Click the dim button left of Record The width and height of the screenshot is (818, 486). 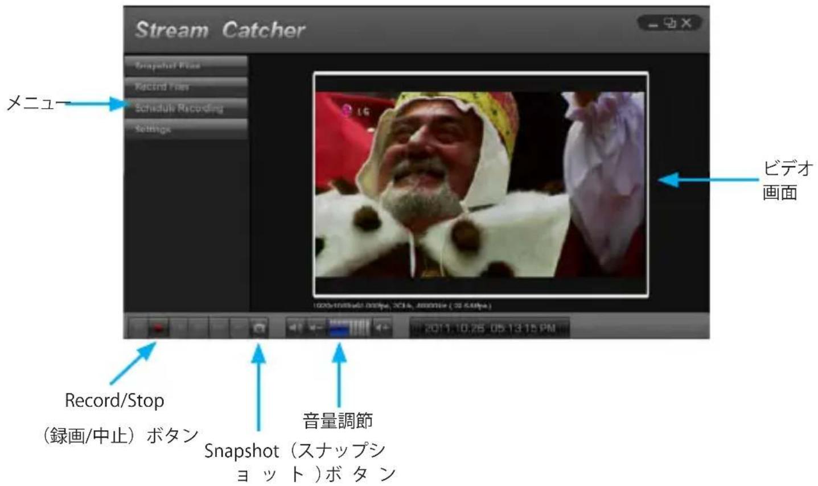pos(137,328)
